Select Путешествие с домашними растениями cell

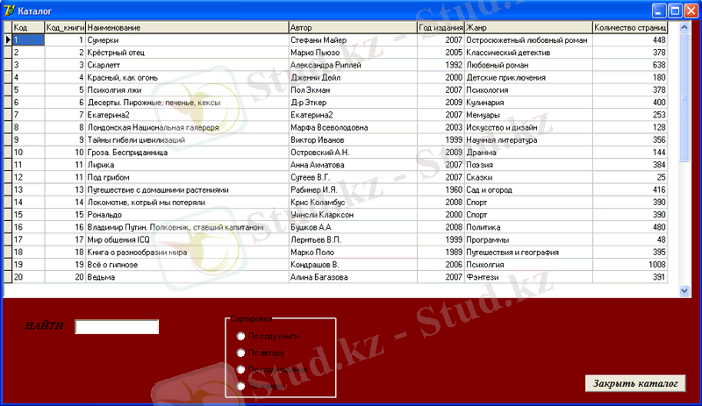tap(187, 190)
